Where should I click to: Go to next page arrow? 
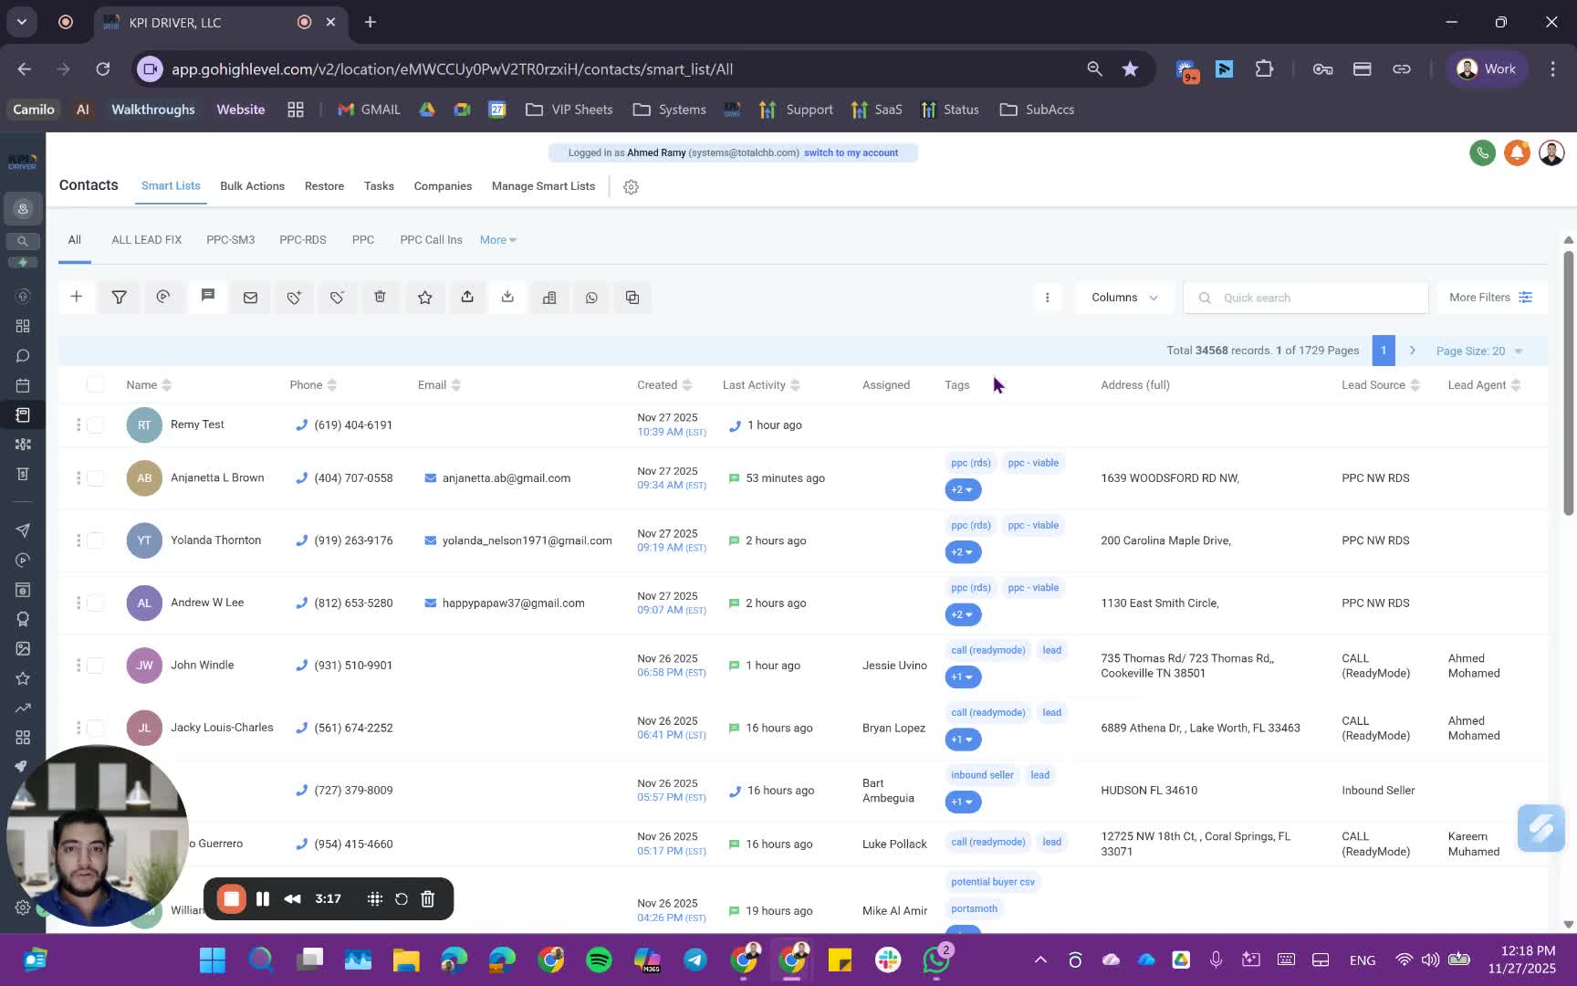click(1412, 351)
